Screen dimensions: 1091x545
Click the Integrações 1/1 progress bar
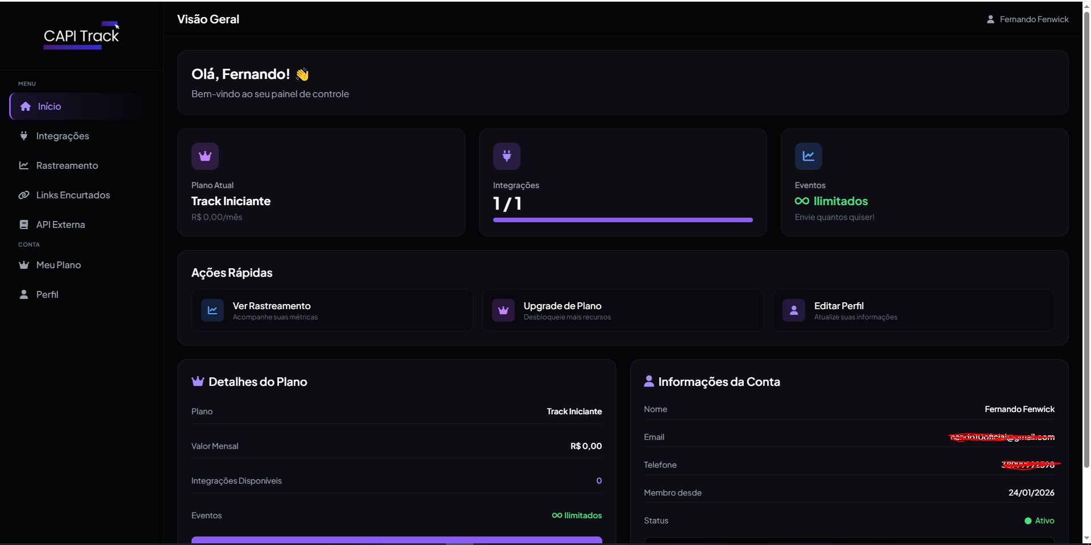pyautogui.click(x=622, y=220)
